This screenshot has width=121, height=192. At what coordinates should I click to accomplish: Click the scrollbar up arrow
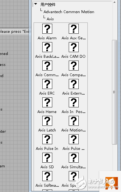tap(114, 2)
